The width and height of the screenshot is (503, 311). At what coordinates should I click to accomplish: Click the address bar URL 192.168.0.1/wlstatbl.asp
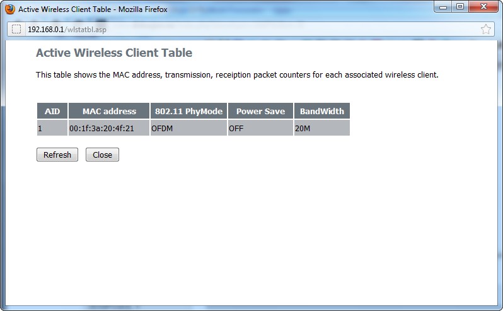tap(67, 30)
